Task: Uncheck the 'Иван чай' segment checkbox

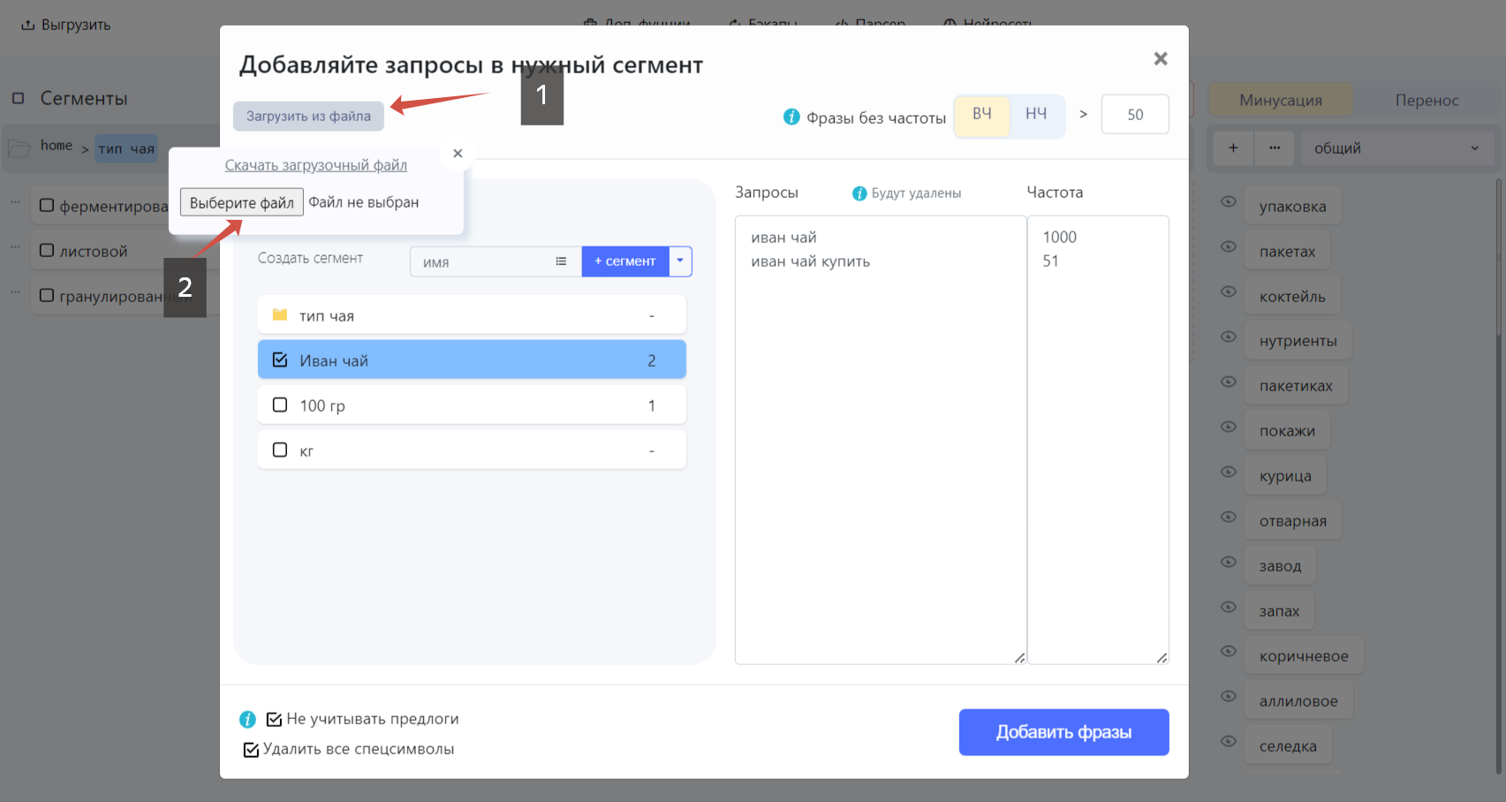Action: point(280,359)
